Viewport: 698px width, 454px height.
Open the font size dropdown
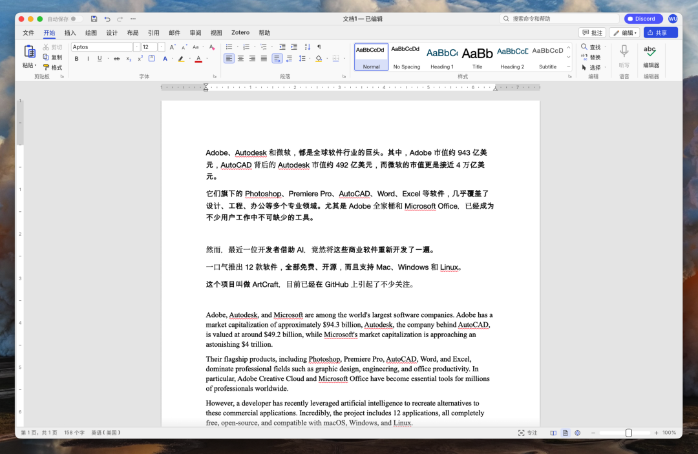[x=161, y=47]
